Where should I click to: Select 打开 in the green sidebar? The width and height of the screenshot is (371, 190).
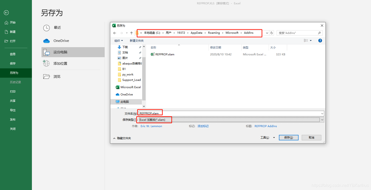click(x=10, y=41)
